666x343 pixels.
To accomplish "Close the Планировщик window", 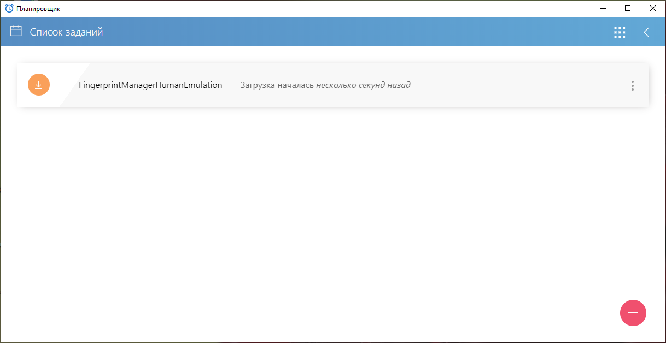I will (652, 8).
